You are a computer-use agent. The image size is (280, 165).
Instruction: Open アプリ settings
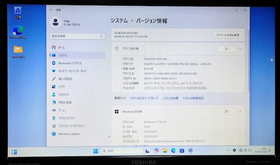pyautogui.click(x=77, y=87)
